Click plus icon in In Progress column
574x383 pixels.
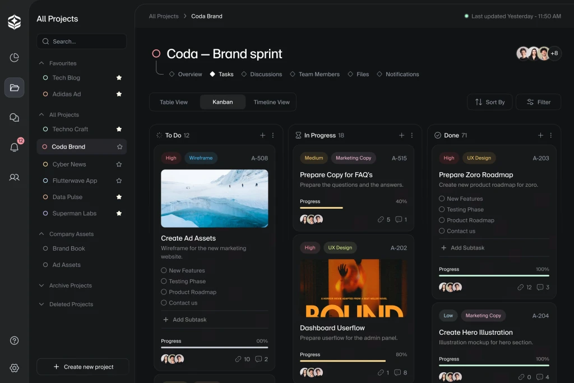(401, 135)
